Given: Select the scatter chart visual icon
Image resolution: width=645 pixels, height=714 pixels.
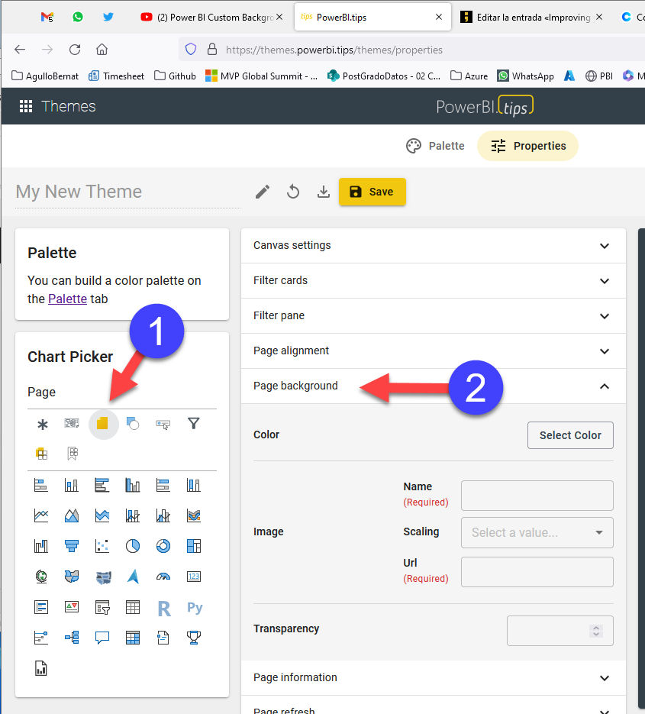Looking at the screenshot, I should 102,546.
